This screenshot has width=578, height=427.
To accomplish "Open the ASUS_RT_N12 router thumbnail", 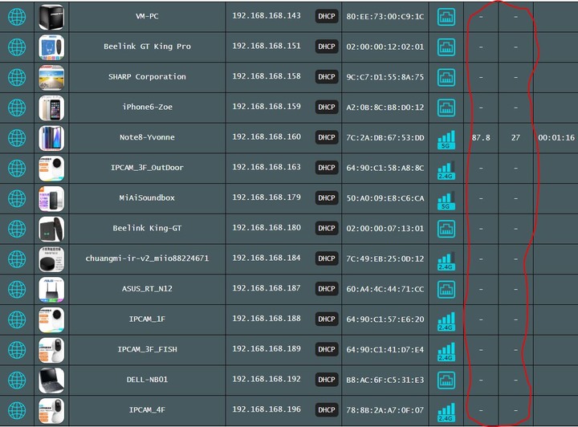I will coord(51,290).
